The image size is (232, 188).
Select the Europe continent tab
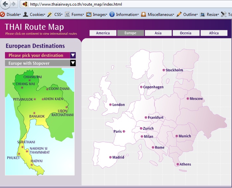pos(131,33)
